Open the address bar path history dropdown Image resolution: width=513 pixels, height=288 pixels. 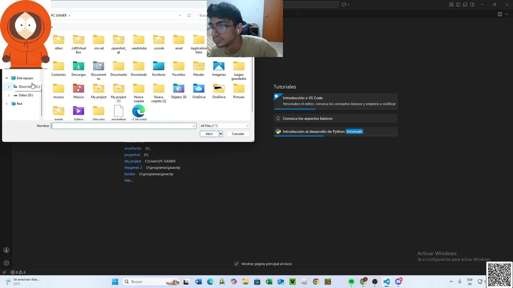[x=180, y=15]
